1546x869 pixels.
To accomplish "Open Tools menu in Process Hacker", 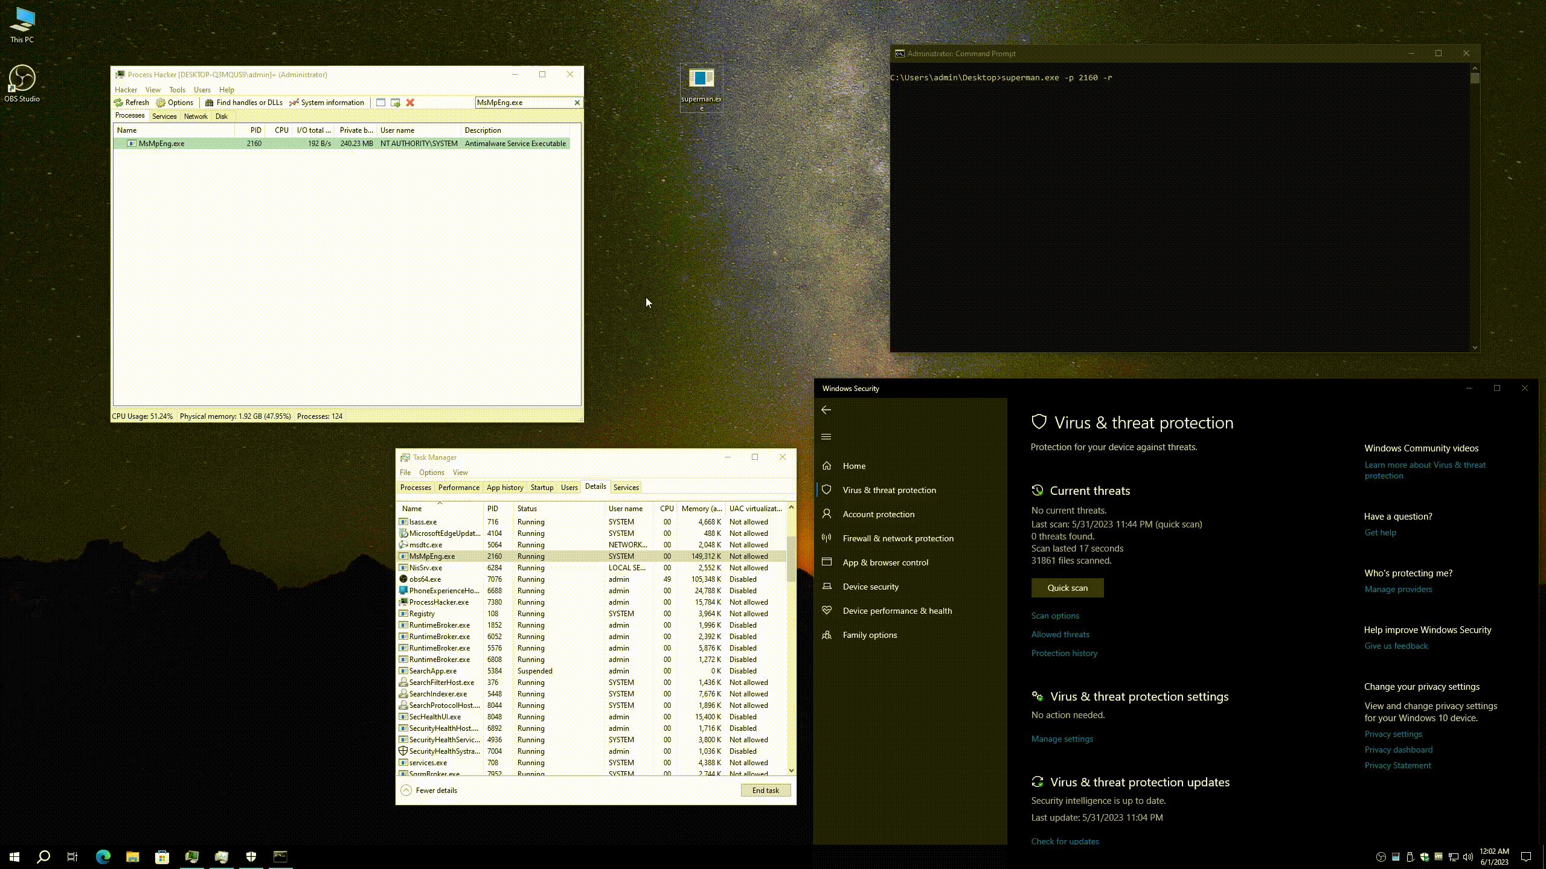I will coord(177,90).
